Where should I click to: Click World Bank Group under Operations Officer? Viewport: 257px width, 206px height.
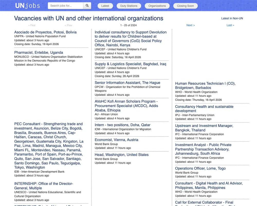click(187, 173)
